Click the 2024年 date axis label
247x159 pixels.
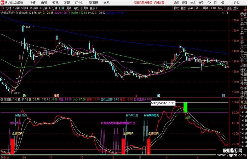(x=5, y=157)
